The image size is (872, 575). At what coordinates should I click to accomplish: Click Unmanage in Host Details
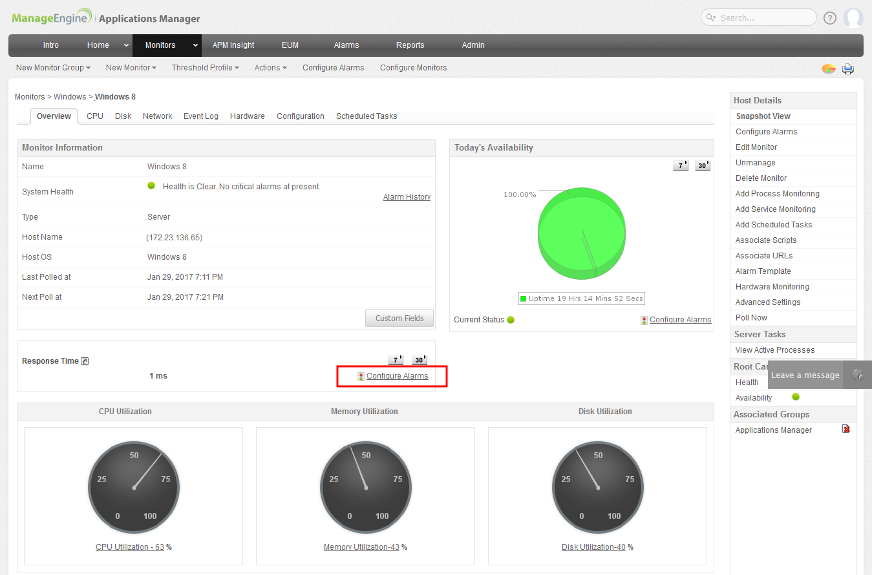(756, 163)
